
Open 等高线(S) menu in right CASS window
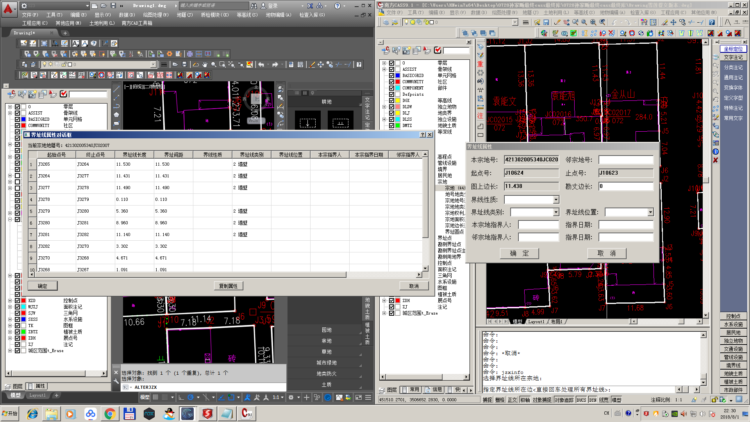click(x=584, y=13)
